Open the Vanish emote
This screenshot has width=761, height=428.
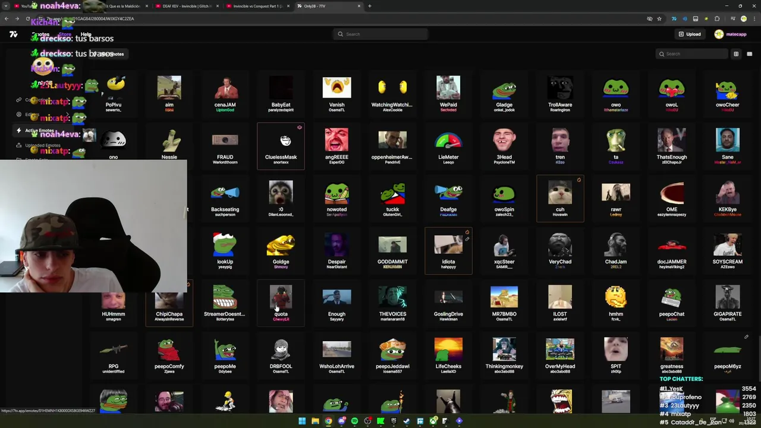(337, 94)
